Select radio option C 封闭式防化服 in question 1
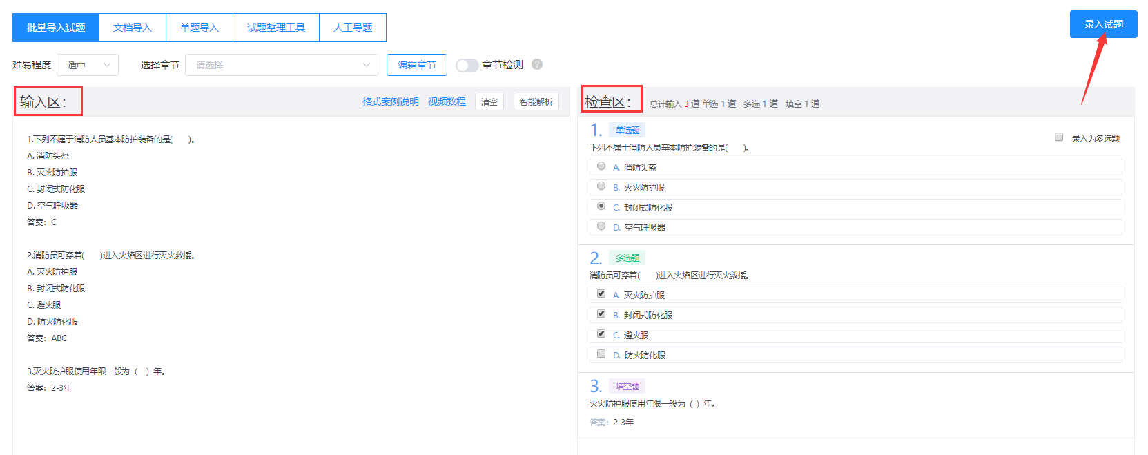The width and height of the screenshot is (1148, 455). tap(601, 206)
